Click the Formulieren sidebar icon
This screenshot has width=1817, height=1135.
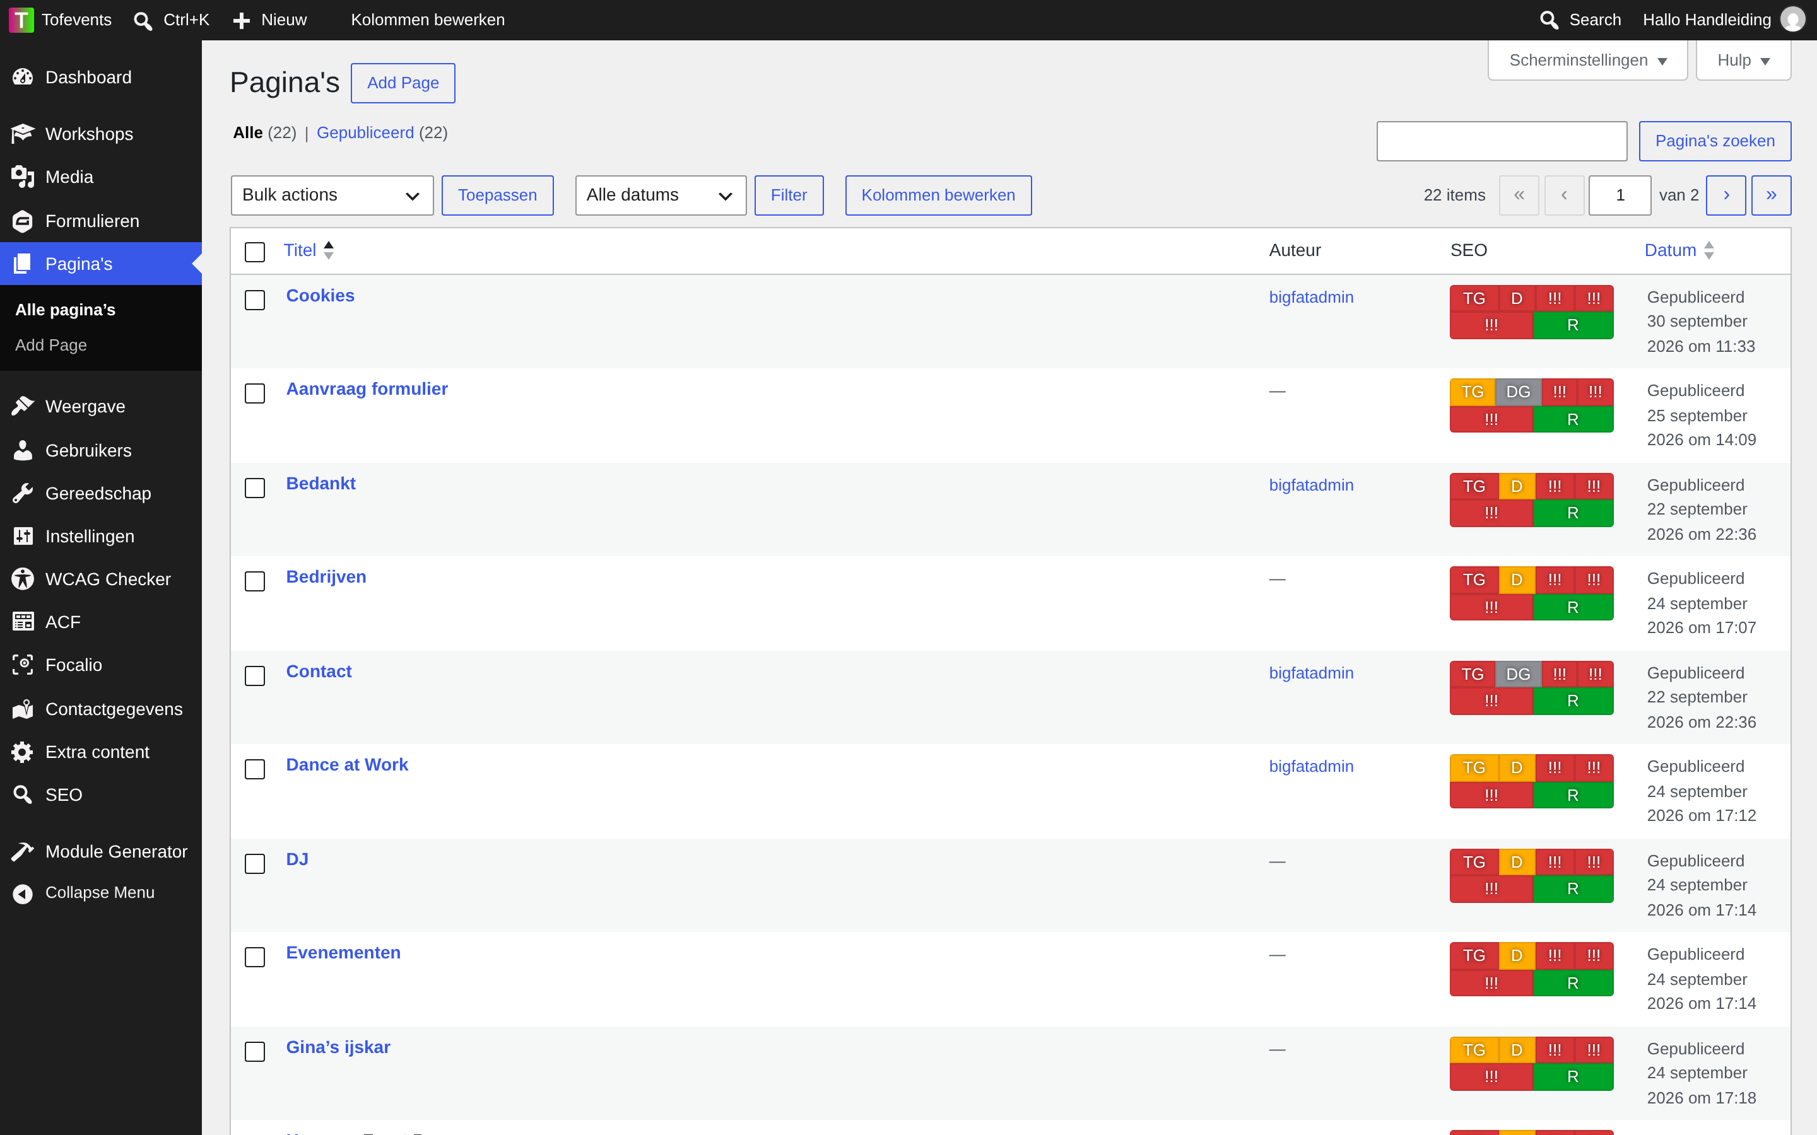coord(23,221)
